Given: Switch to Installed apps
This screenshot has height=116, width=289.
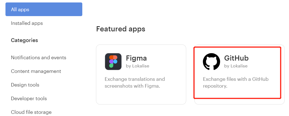Looking at the screenshot, I should [x=27, y=23].
